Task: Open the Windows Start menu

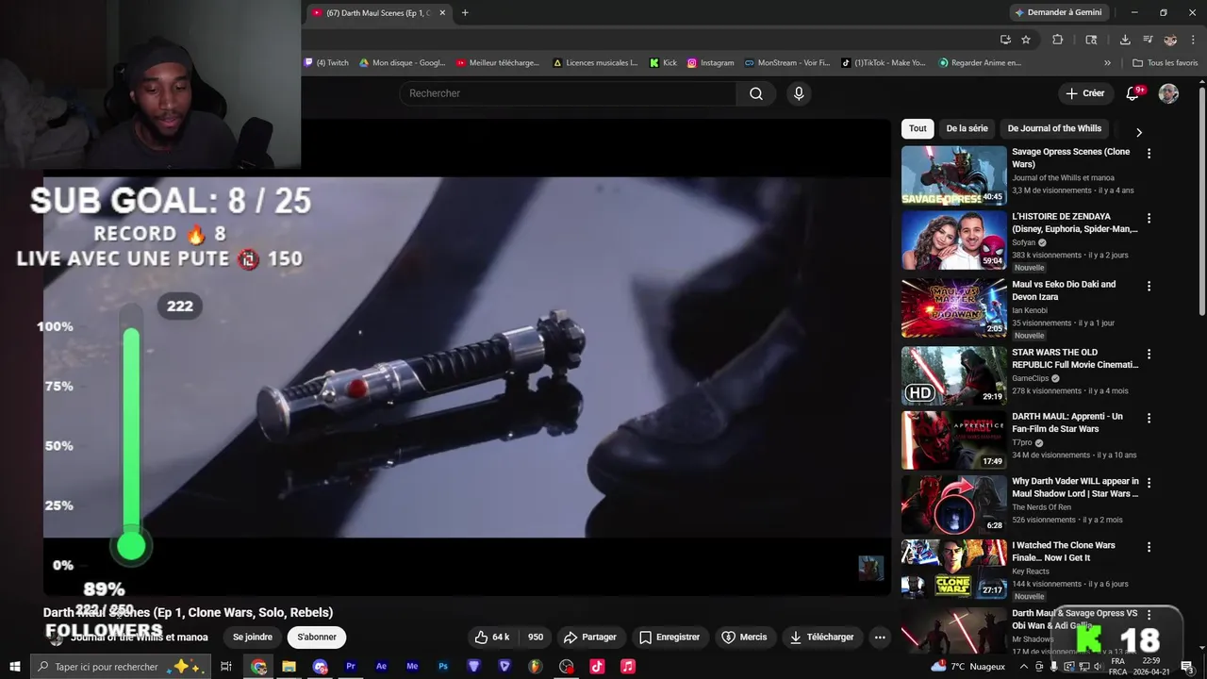Action: tap(14, 667)
